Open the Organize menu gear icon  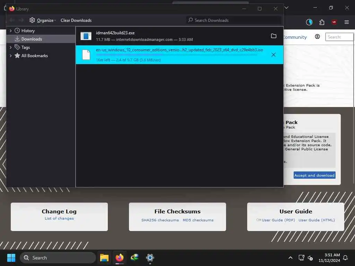click(x=32, y=20)
